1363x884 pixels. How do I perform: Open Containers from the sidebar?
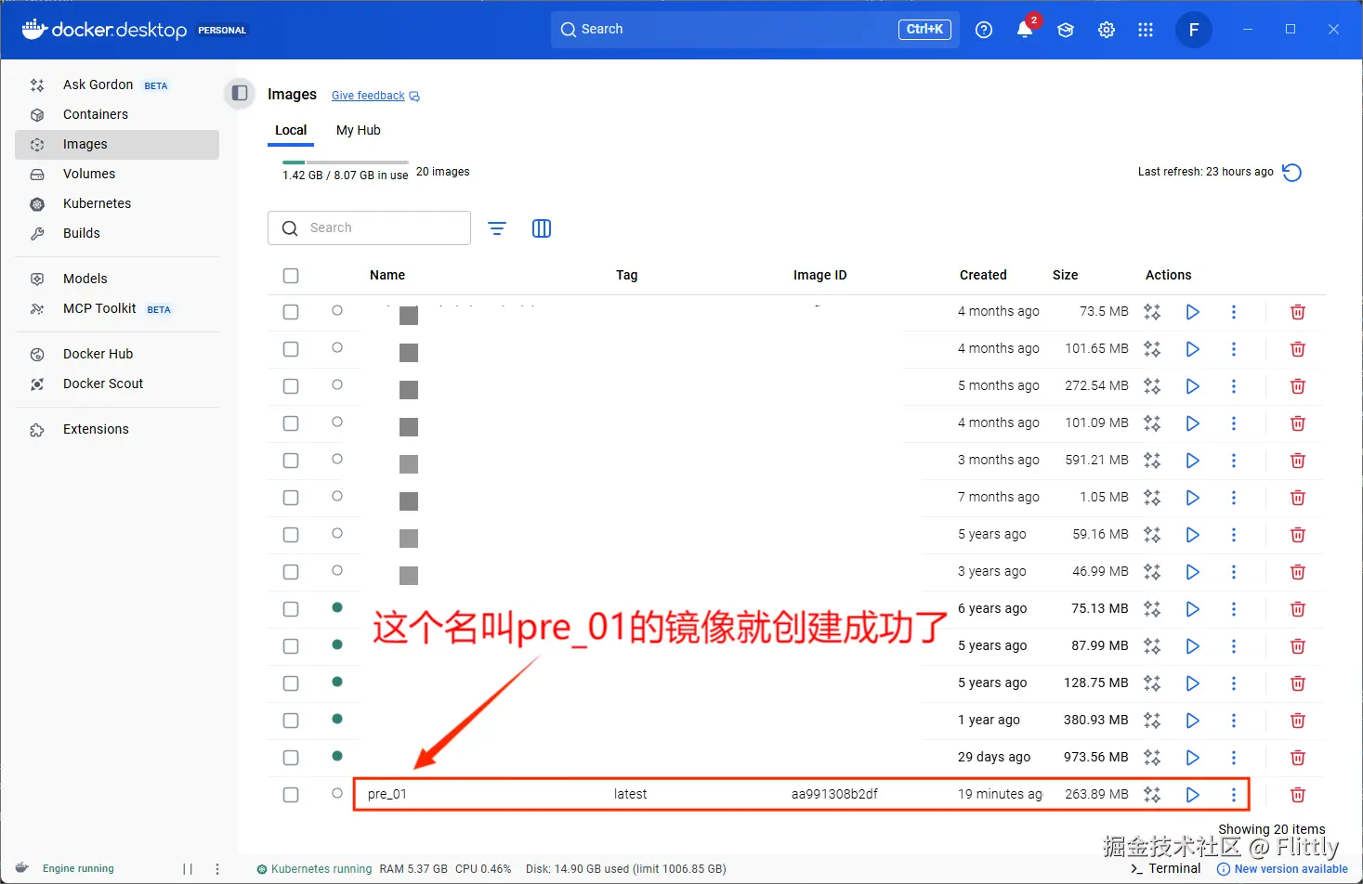point(95,114)
